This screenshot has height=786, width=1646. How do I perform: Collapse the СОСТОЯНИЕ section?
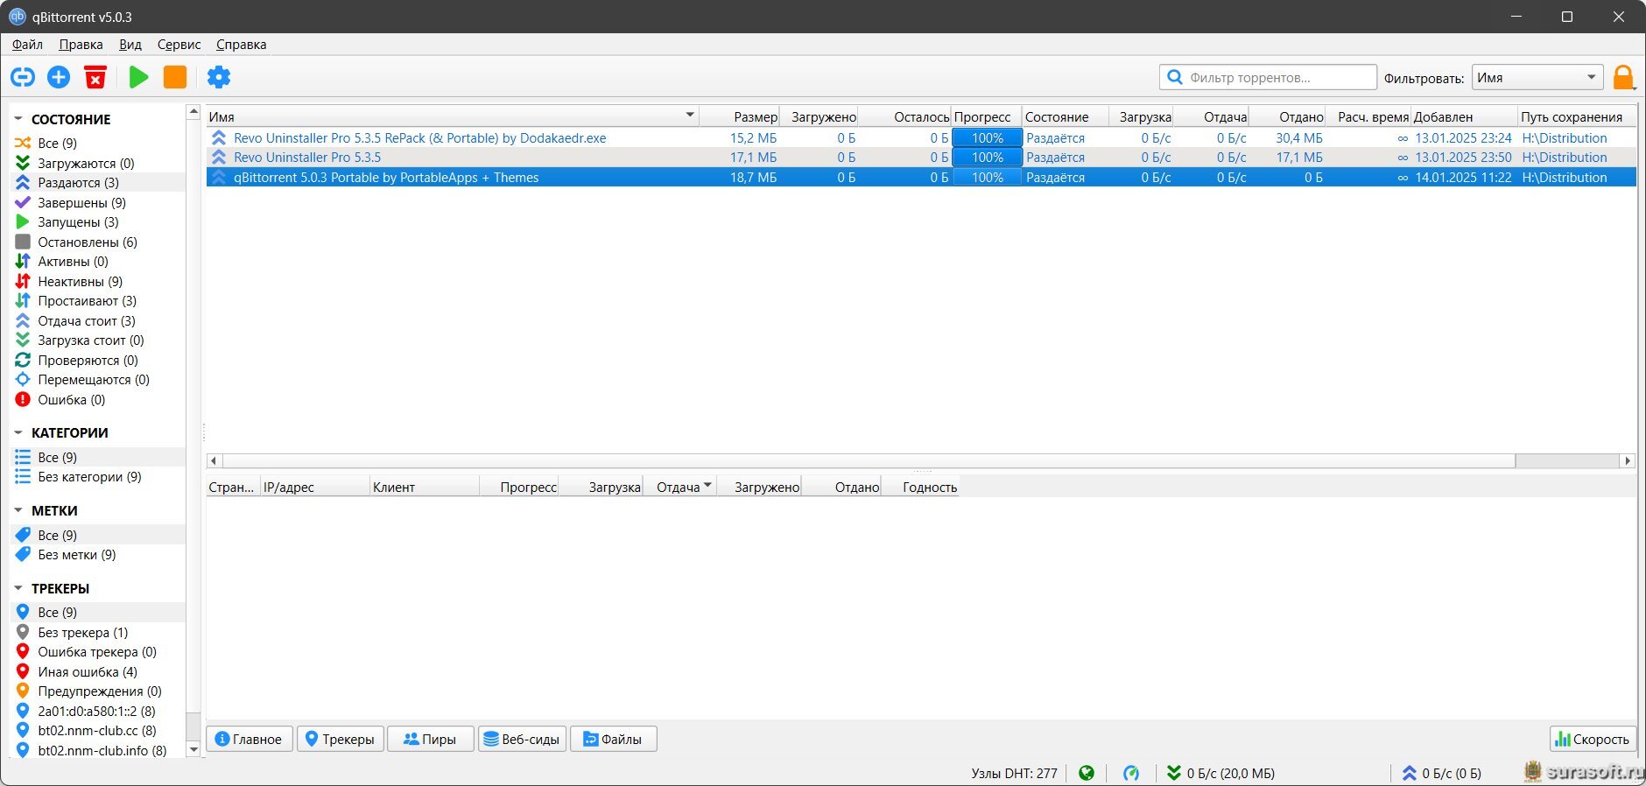[x=18, y=119]
